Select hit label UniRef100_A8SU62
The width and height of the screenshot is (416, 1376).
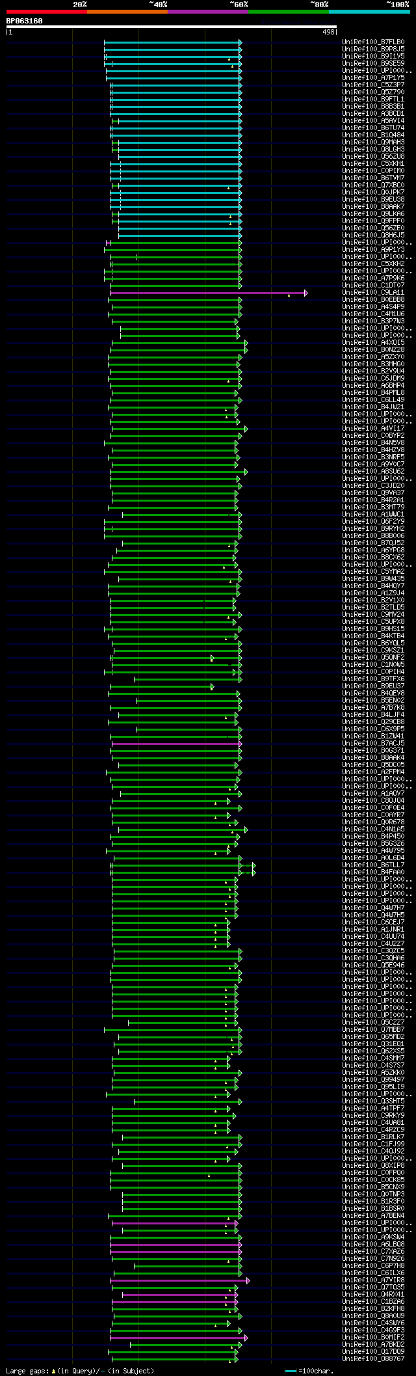[373, 472]
